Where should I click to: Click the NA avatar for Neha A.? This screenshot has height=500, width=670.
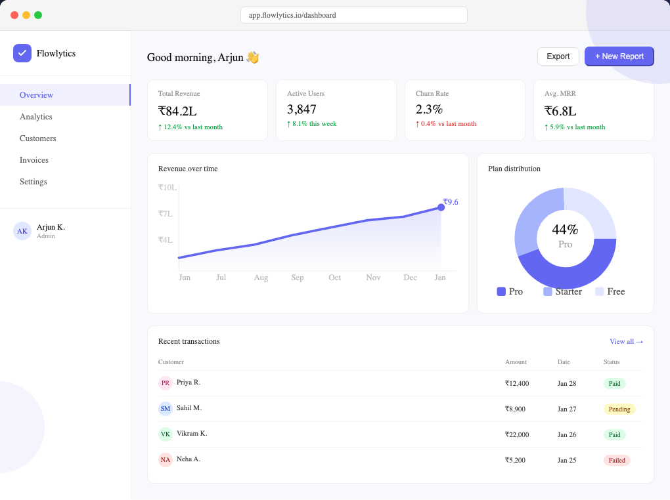(166, 460)
